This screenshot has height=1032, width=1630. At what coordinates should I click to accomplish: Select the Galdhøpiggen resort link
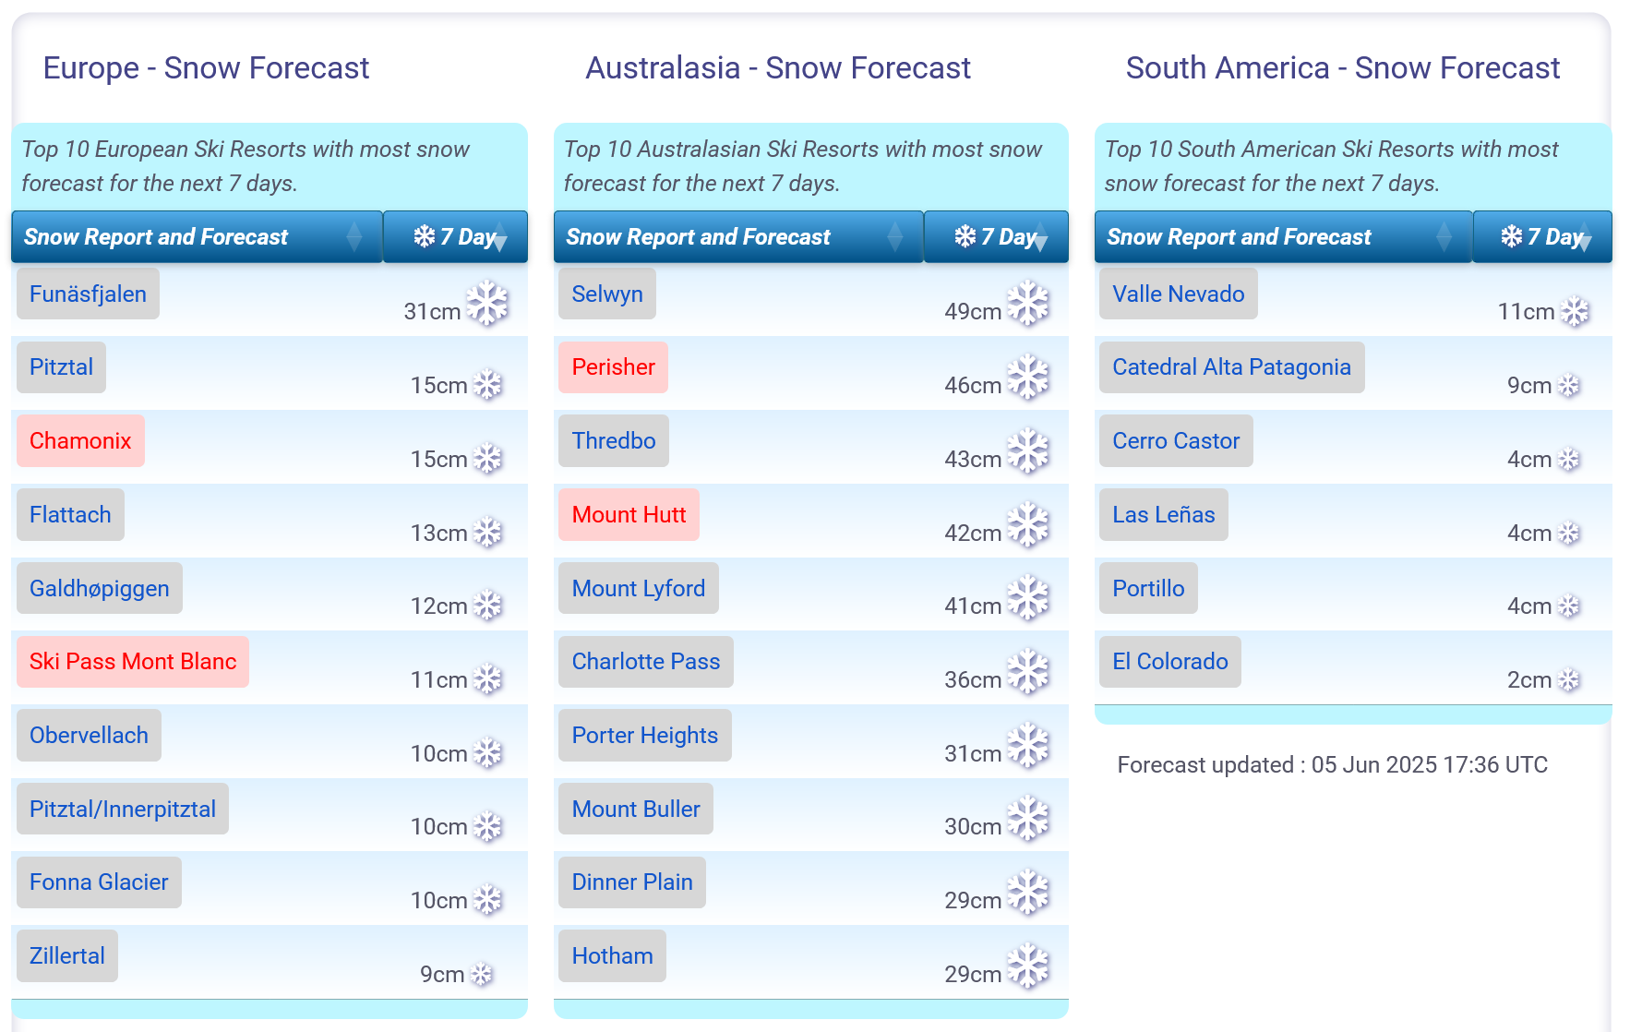[100, 589]
